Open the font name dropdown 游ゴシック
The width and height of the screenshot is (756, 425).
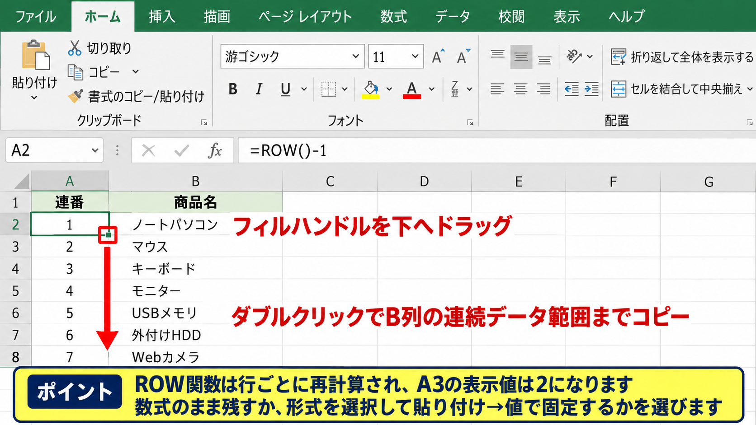pyautogui.click(x=356, y=56)
